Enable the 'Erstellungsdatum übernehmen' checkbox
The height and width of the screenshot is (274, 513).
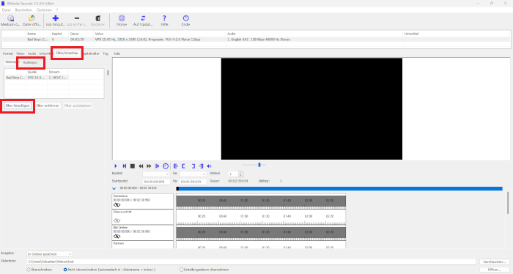point(181,270)
